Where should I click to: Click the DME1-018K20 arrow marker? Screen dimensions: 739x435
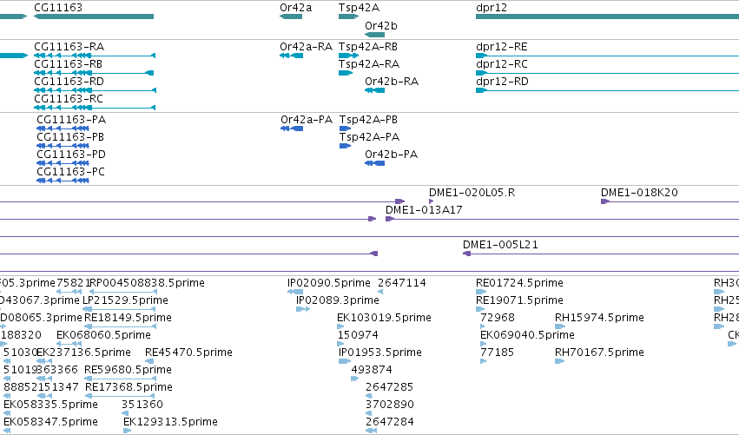[x=605, y=201]
